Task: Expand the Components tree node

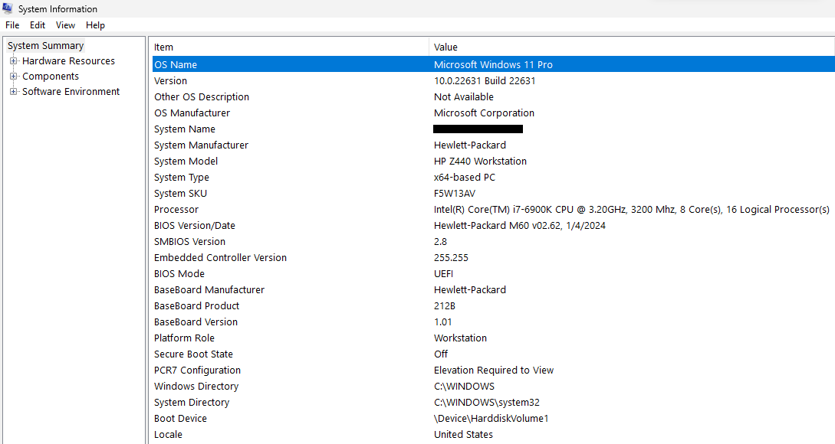Action: [13, 76]
